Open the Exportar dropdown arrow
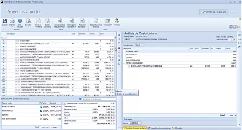 pyautogui.click(x=28, y=27)
